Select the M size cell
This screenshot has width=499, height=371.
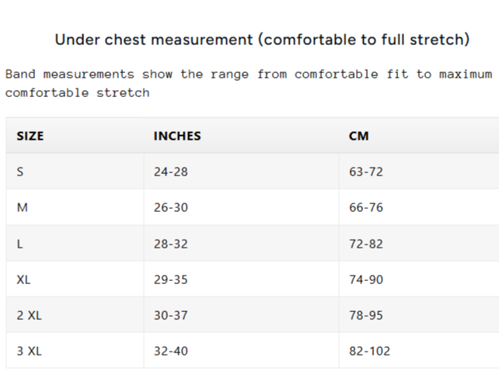click(x=22, y=207)
